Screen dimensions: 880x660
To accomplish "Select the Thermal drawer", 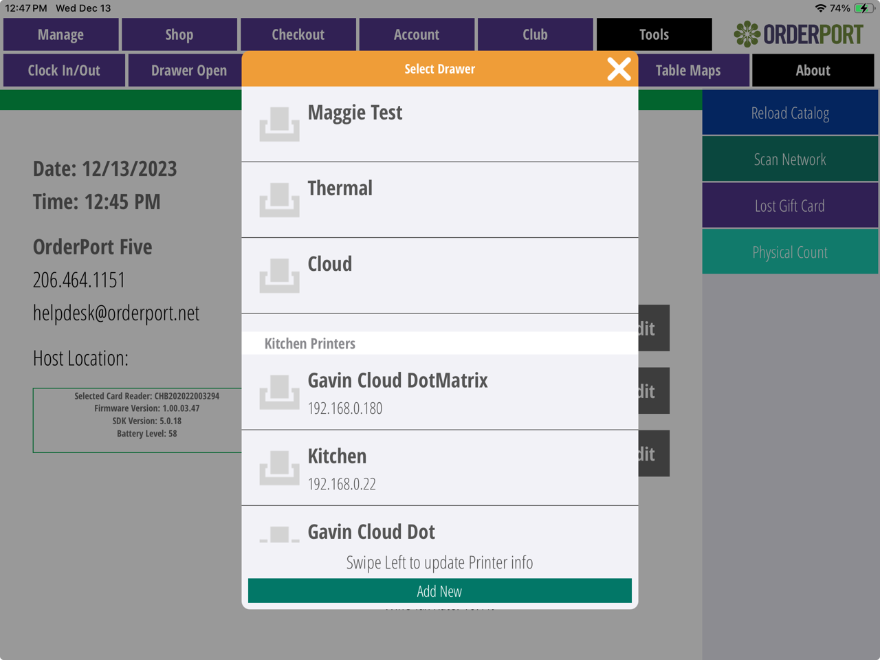I will click(x=440, y=200).
